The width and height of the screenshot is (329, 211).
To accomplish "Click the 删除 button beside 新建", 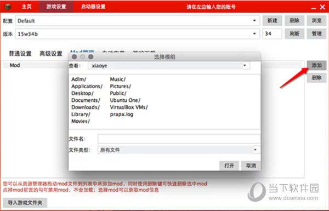I will 294,21.
